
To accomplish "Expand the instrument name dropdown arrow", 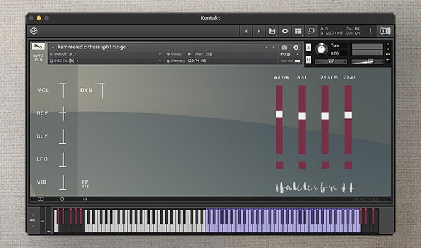I will (x=53, y=47).
